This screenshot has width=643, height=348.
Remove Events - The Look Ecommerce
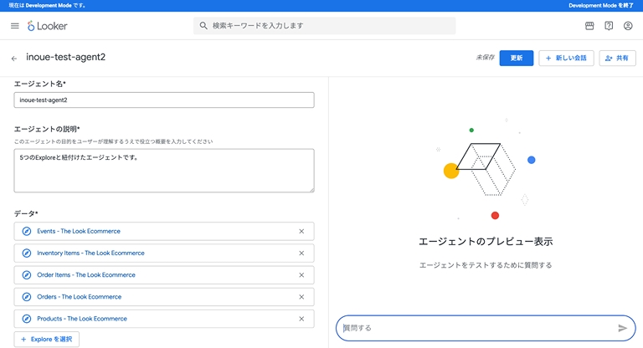tap(301, 231)
